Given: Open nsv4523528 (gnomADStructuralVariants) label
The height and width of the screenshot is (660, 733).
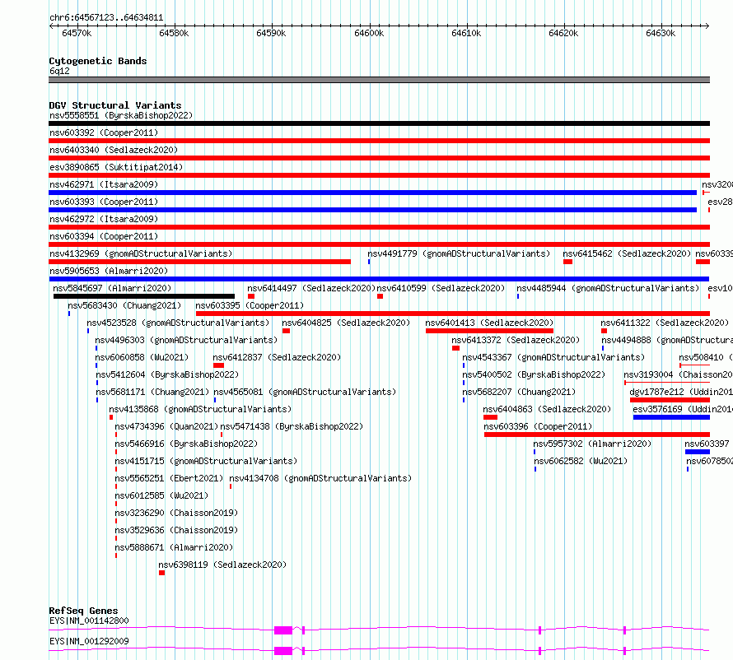Looking at the screenshot, I should point(178,323).
